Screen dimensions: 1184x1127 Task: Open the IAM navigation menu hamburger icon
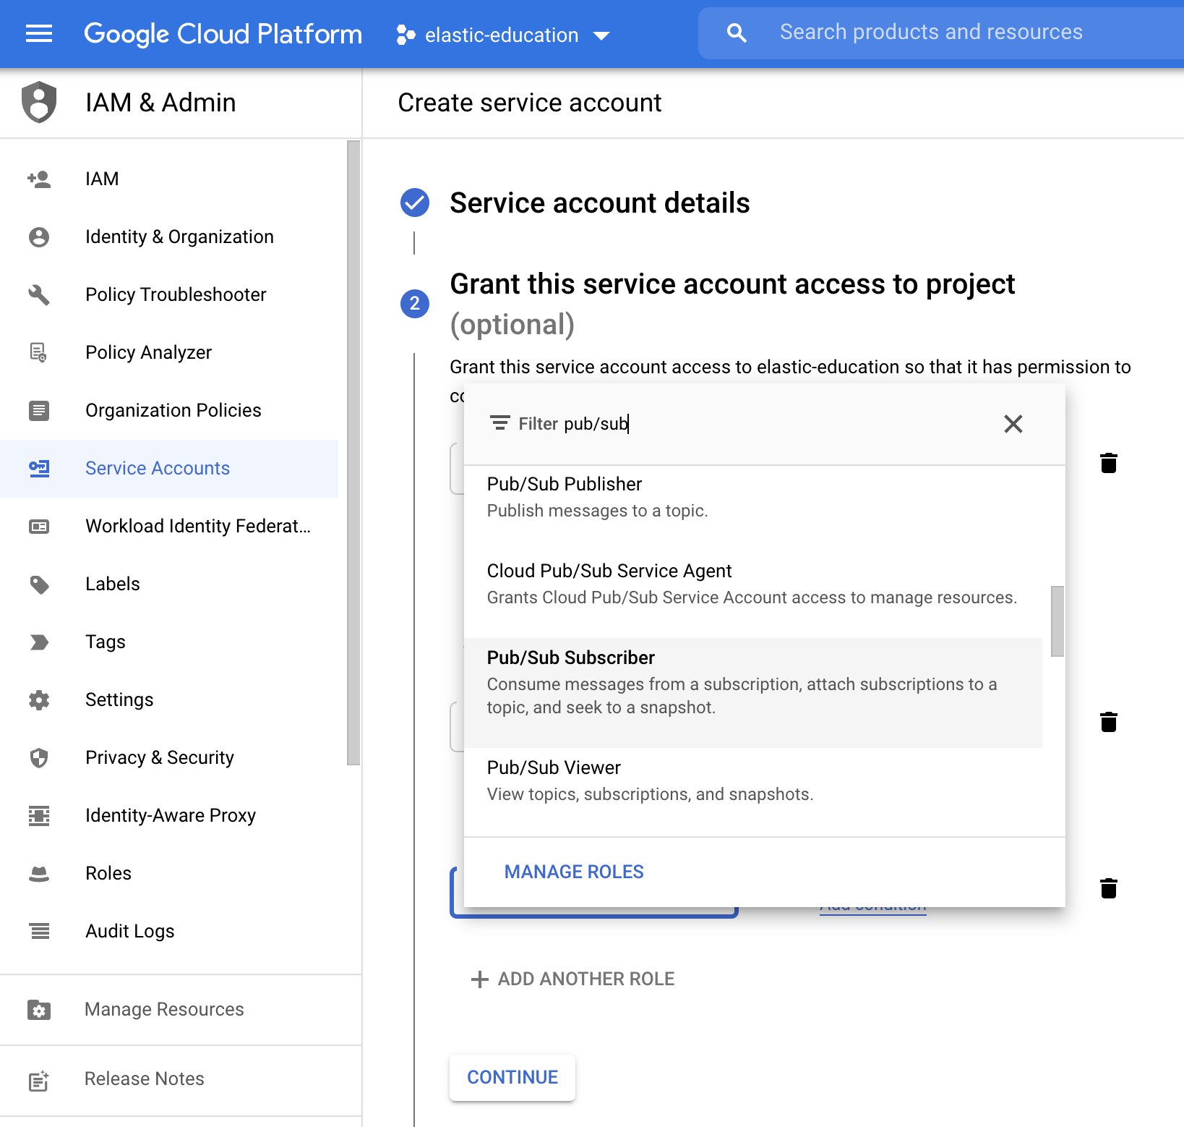coord(38,33)
